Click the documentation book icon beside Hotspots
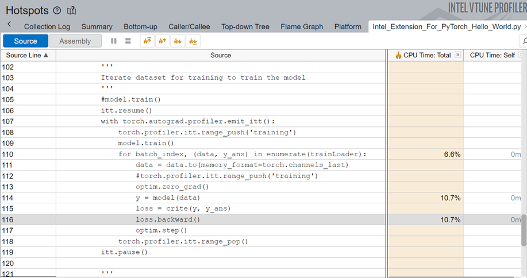The height and width of the screenshot is (278, 527). tap(71, 10)
